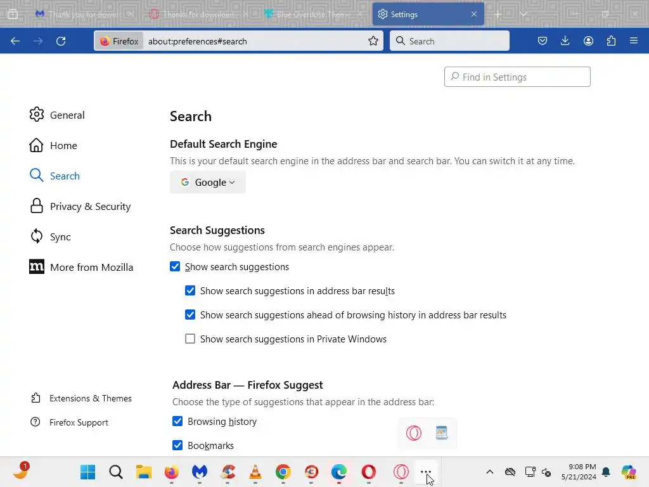Open the notification bell in the taskbar
649x487 pixels.
606,472
